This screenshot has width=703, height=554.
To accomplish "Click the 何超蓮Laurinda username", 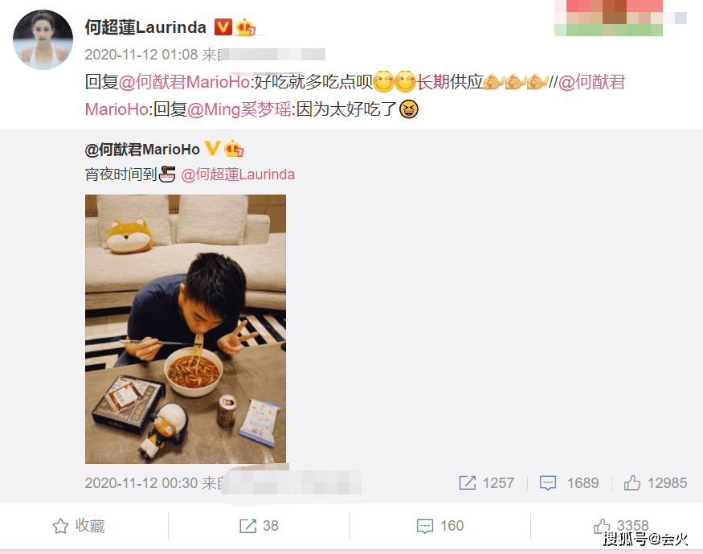I will click(145, 27).
